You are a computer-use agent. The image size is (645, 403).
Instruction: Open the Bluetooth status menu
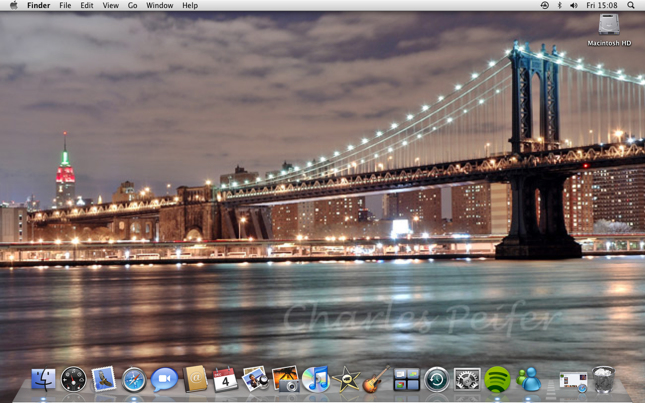coord(559,6)
